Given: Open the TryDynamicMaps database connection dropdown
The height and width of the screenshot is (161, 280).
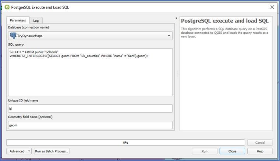Looking at the screenshot, I should [90, 36].
